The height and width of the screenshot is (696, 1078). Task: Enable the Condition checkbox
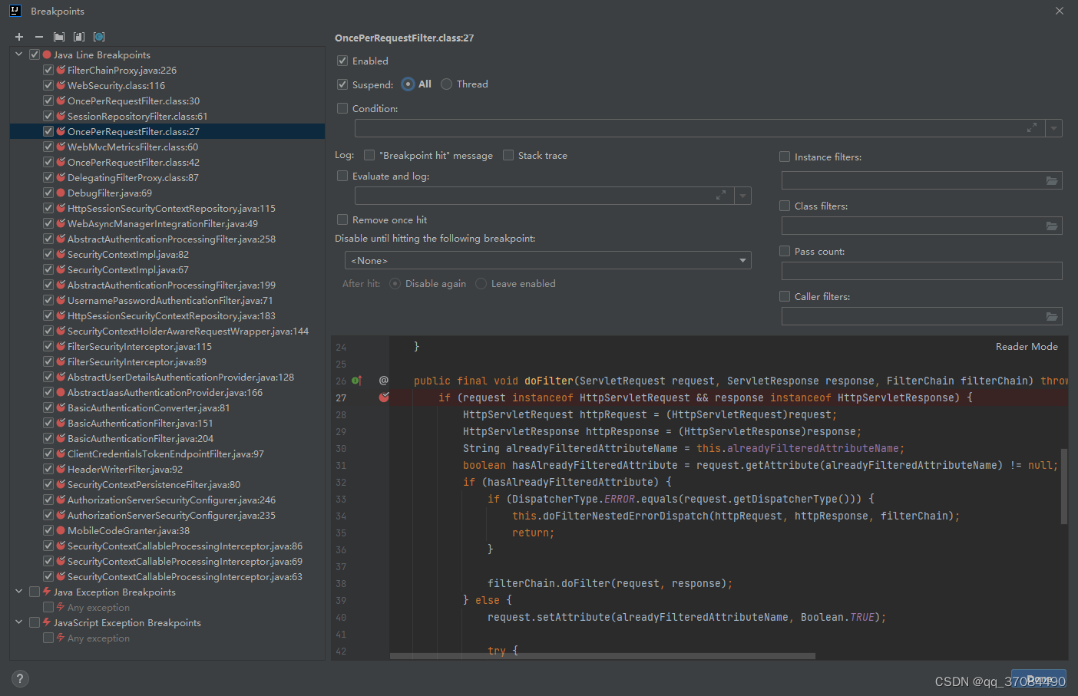coord(342,108)
